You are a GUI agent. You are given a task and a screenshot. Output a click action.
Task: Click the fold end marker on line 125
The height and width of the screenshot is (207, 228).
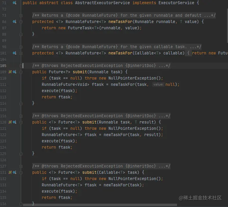[21, 154]
